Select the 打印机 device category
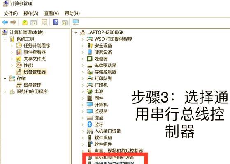The image size is (230, 164). [x=101, y=85]
